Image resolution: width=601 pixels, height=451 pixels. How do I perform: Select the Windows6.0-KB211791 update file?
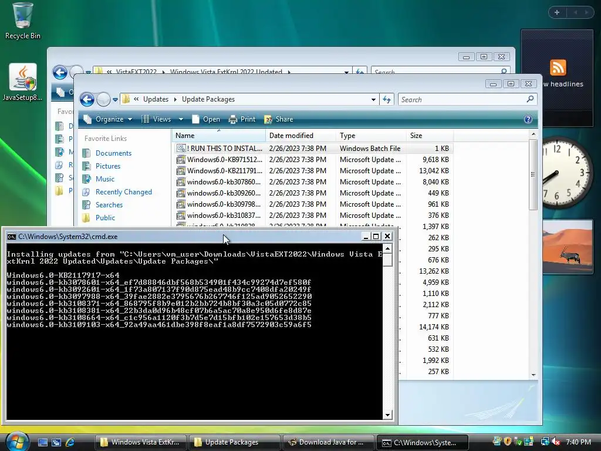(x=313, y=171)
